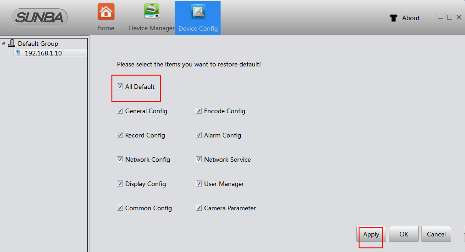Screen dimensions: 465x252
Task: Collapse the Default Group tree node
Action: [3, 44]
